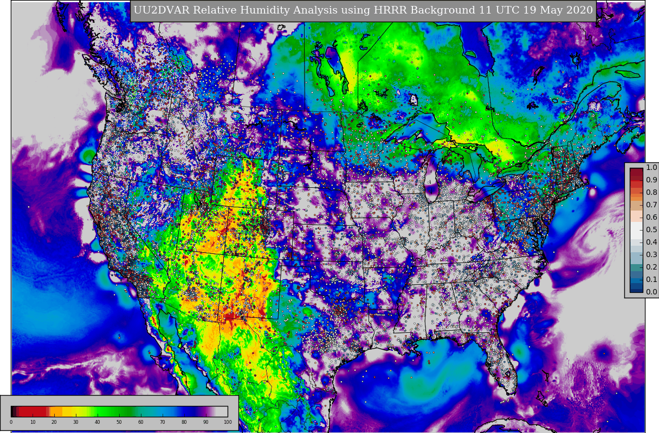Click the 10 tick label on humidity colorbar
The image size is (659, 433).
pyautogui.click(x=33, y=422)
